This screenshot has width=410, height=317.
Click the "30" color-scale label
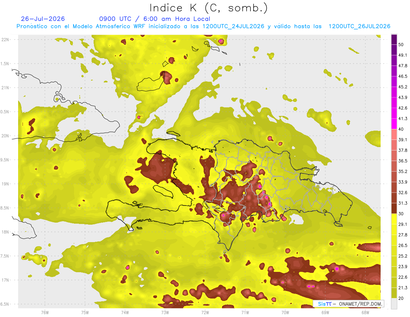coord(401,214)
